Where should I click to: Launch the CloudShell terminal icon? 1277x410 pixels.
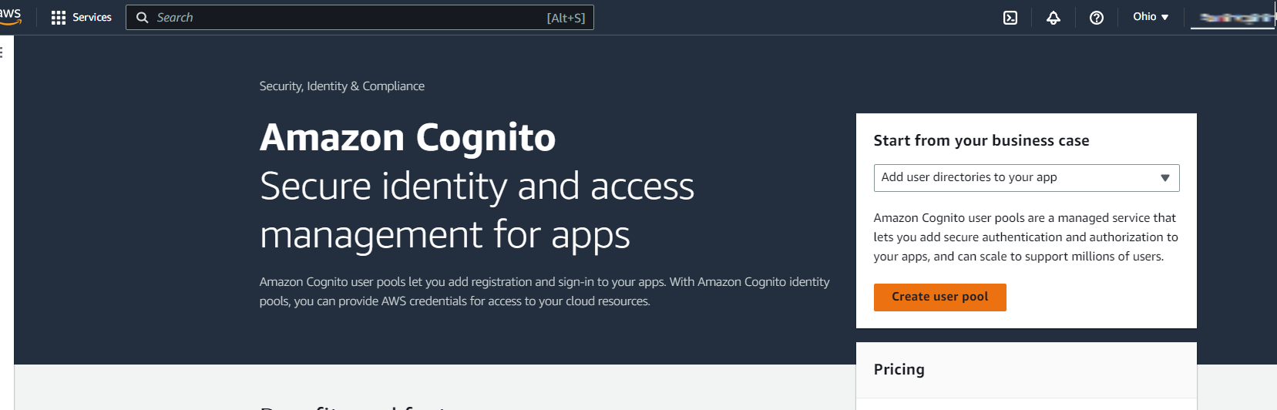coord(1010,18)
